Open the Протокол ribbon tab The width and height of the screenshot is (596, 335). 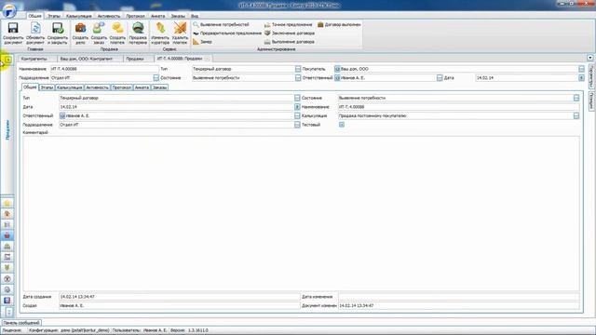click(x=135, y=16)
